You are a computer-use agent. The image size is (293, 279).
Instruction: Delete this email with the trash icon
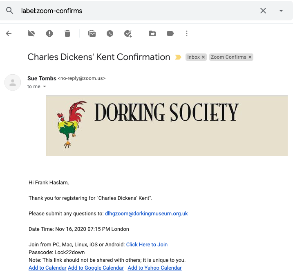[67, 33]
